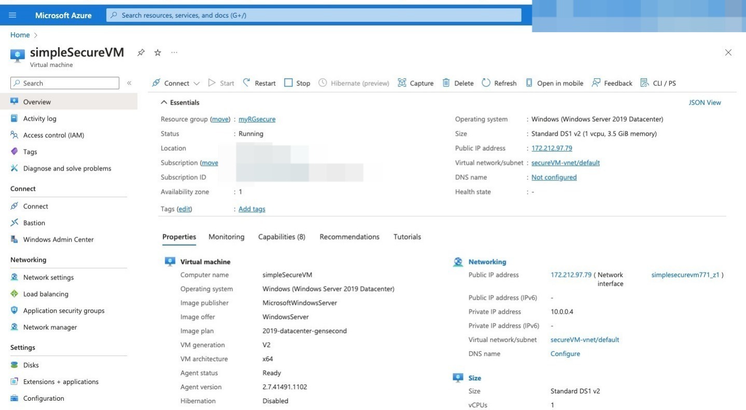The height and width of the screenshot is (410, 746).
Task: Open the Capabilities (8) tab
Action: 281,237
